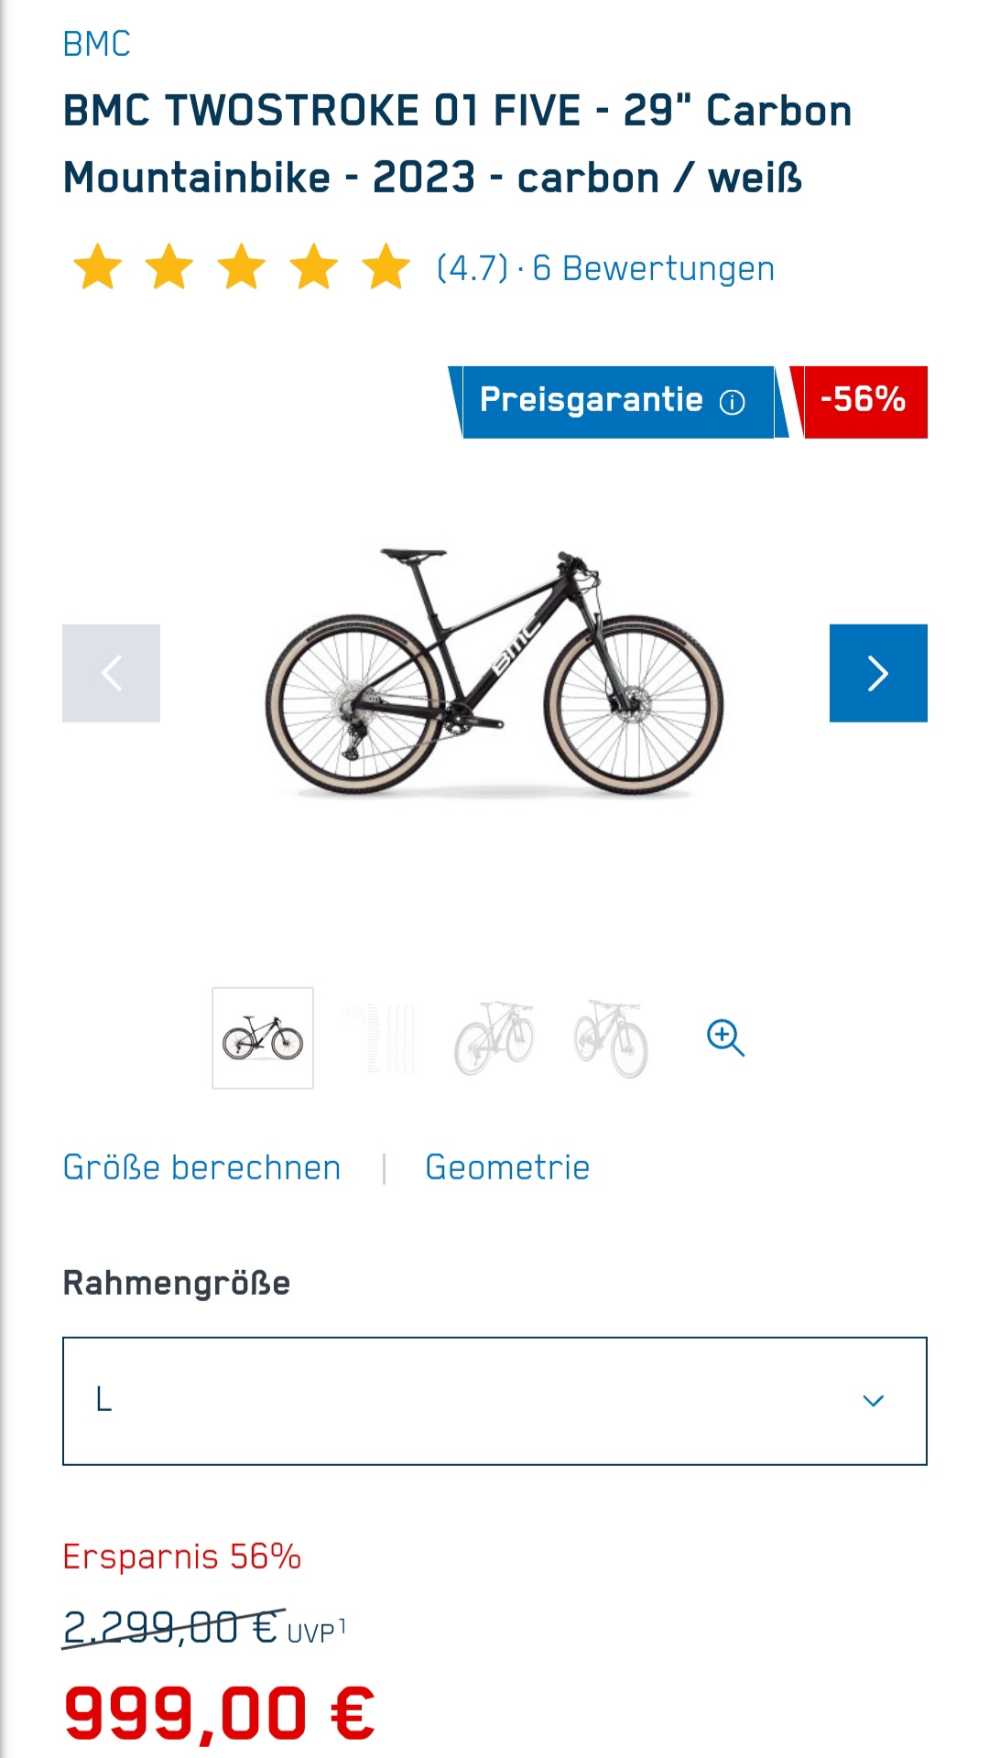This screenshot has width=989, height=1758.
Task: Click the fifth rating star
Action: (x=386, y=267)
